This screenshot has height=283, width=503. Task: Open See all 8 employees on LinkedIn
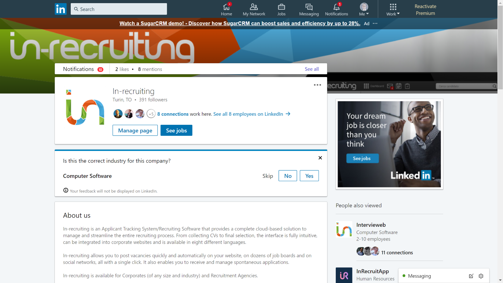click(252, 114)
